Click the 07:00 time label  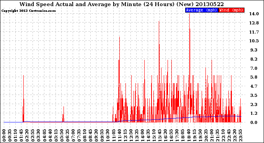[x=73, y=135]
